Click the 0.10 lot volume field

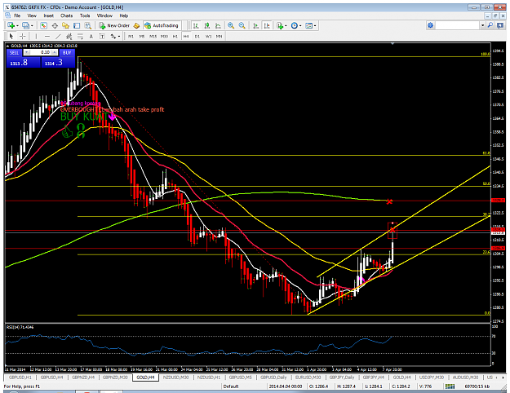[x=41, y=52]
